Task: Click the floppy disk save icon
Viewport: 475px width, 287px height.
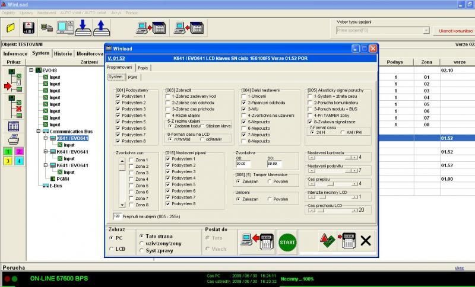Action: coord(28,27)
